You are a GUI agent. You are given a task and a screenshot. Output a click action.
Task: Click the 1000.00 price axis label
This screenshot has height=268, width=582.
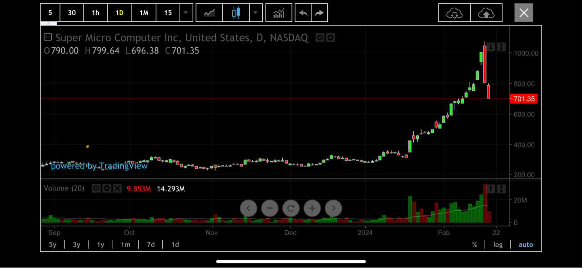tap(526, 53)
